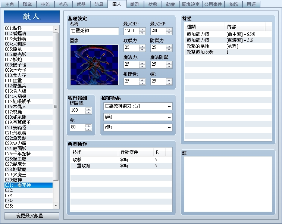The width and height of the screenshot is (282, 224).
Task: Open the 亡靈死神鐮刀 drop item ellipsis
Action: coord(169,106)
